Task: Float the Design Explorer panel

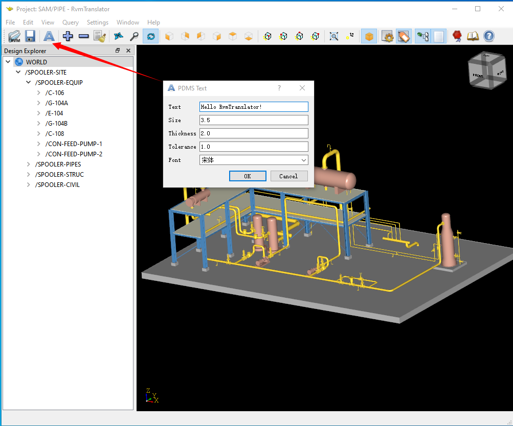Action: tap(118, 51)
